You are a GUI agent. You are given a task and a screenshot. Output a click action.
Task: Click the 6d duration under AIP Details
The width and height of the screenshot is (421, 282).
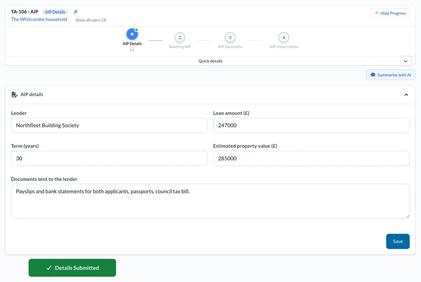coord(132,50)
